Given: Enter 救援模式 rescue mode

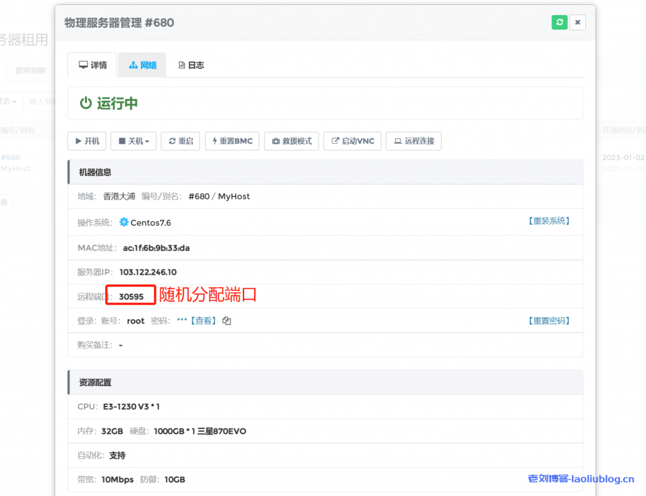Looking at the screenshot, I should click(x=291, y=141).
